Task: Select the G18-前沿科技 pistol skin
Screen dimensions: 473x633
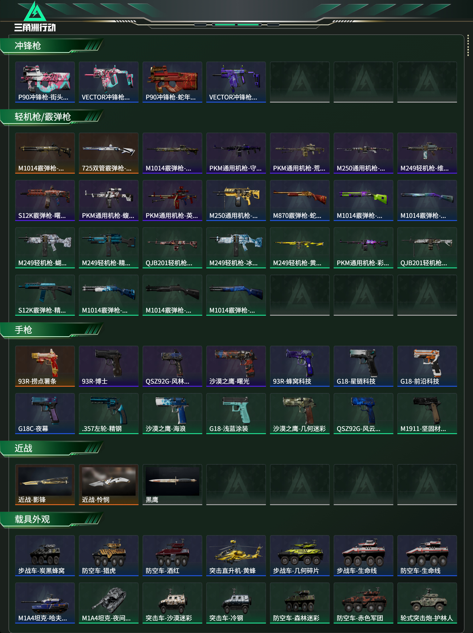Action: coord(427,366)
